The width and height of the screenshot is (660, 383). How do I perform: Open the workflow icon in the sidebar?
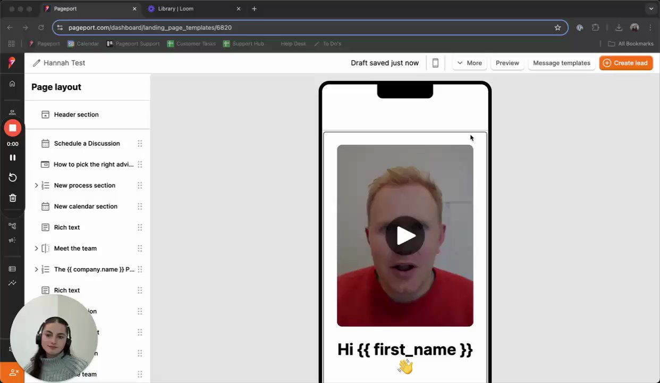coord(12,226)
